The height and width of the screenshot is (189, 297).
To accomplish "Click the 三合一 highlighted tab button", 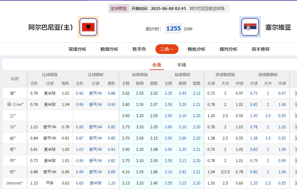I will (167, 49).
